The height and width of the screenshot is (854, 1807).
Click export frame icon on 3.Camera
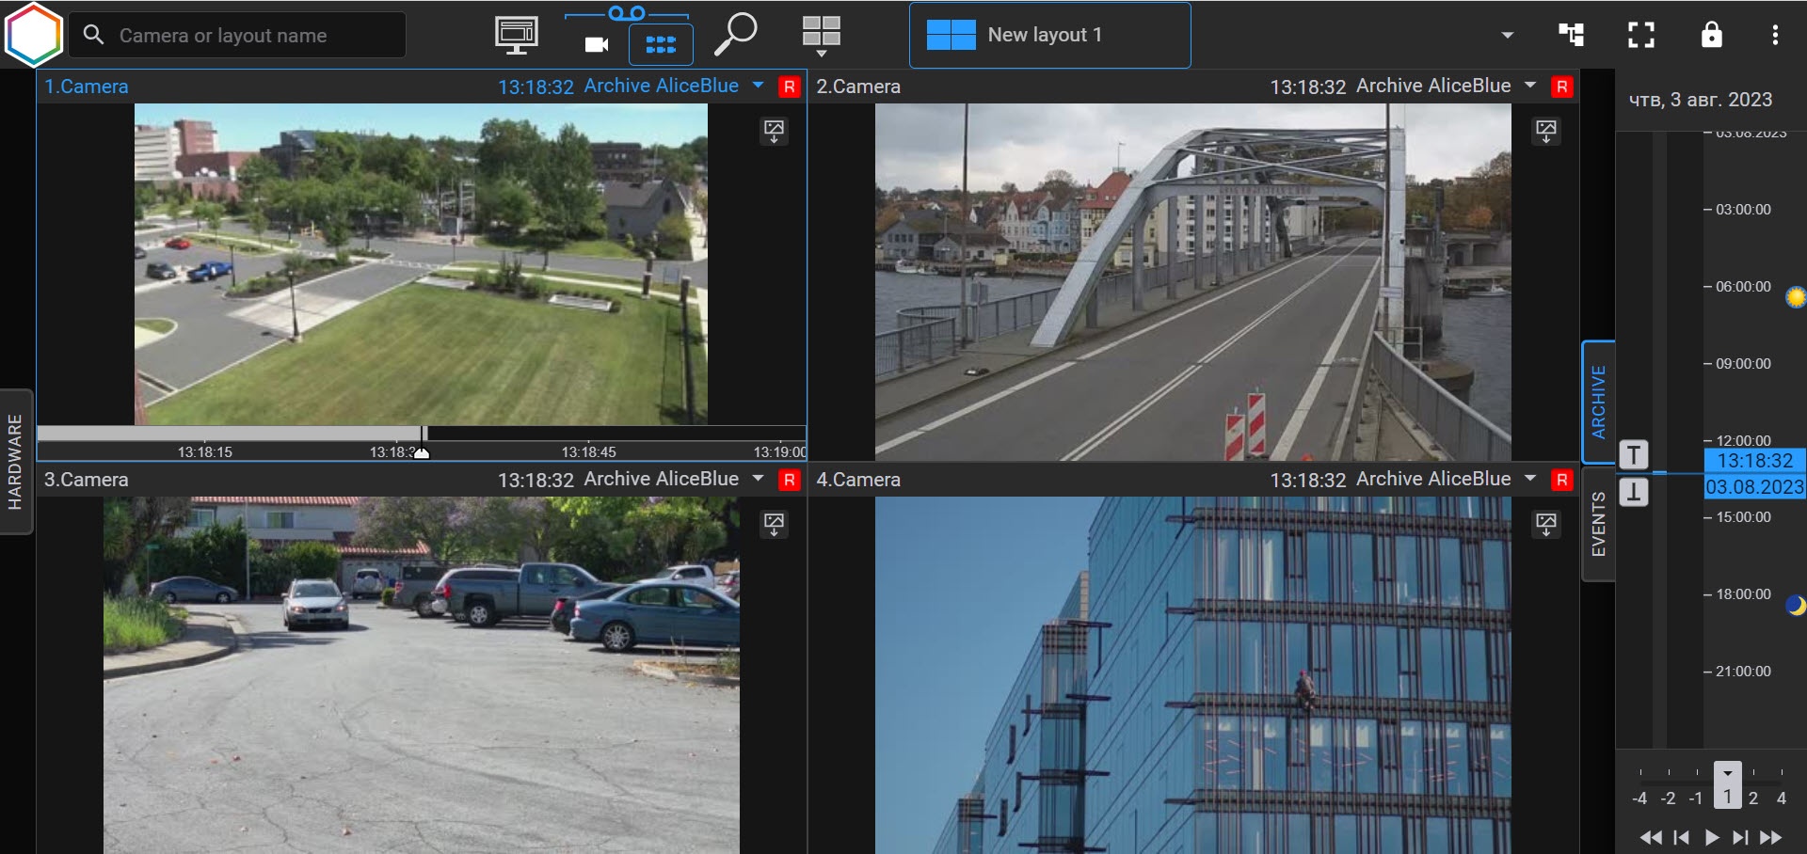pyautogui.click(x=774, y=524)
